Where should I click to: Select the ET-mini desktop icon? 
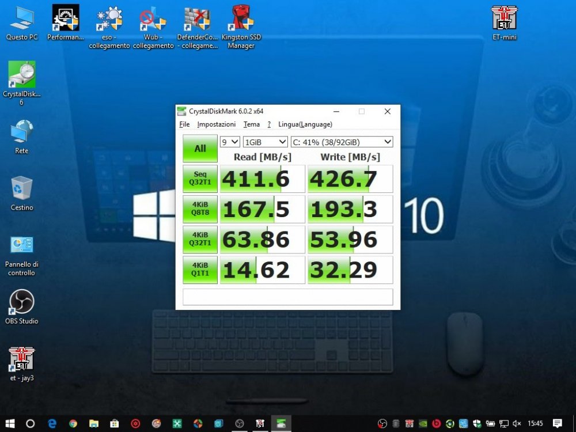pos(505,23)
